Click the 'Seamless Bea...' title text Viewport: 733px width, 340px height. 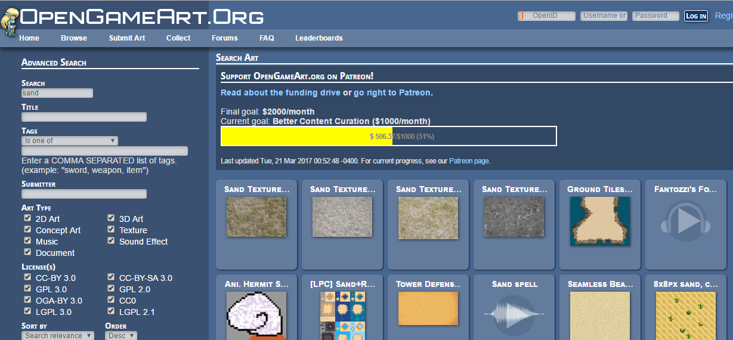[x=600, y=285]
